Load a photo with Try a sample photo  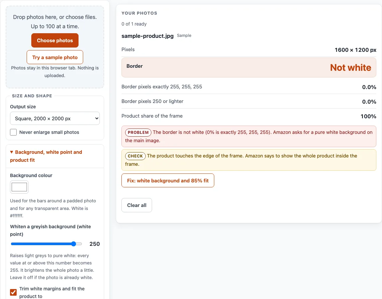click(x=55, y=57)
